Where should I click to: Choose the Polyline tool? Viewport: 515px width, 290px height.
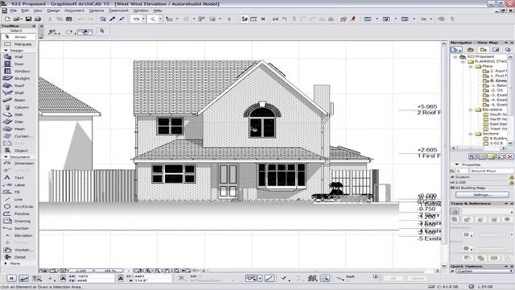tap(18, 213)
